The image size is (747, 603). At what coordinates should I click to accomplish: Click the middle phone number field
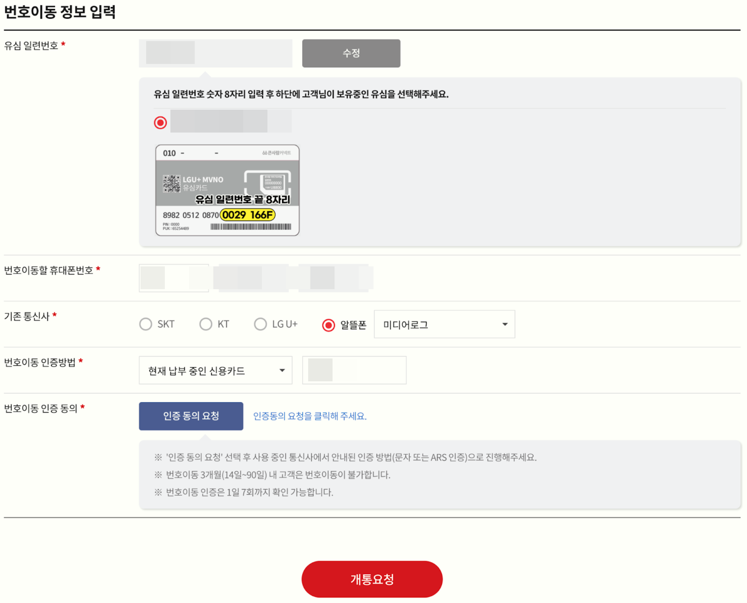pyautogui.click(x=253, y=278)
